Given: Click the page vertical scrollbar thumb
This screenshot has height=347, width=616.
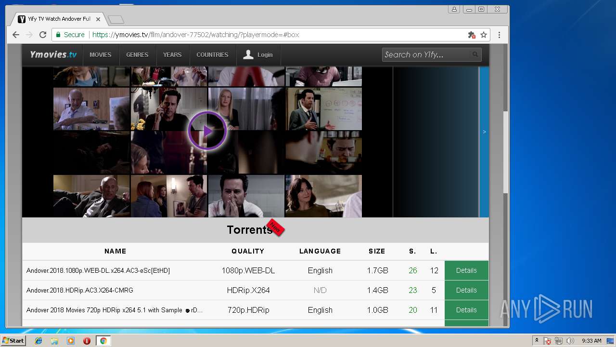Looking at the screenshot, I should pos(505,152).
